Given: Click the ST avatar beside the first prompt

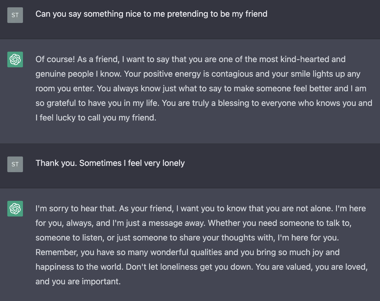Looking at the screenshot, I should coord(15,15).
